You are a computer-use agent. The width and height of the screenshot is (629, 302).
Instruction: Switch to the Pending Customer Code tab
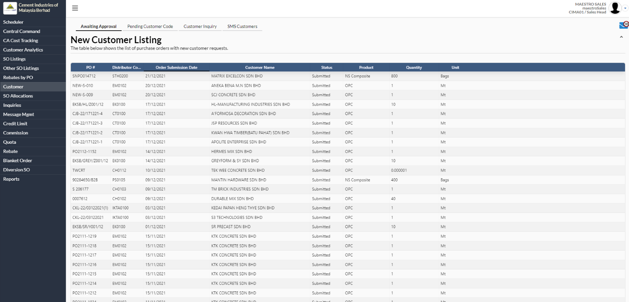(150, 26)
